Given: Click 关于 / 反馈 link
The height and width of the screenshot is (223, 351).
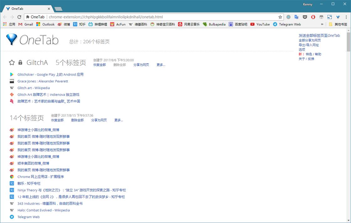Looking at the screenshot, I should (x=306, y=59).
